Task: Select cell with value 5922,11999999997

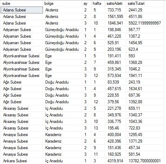Action: [x=145, y=23]
